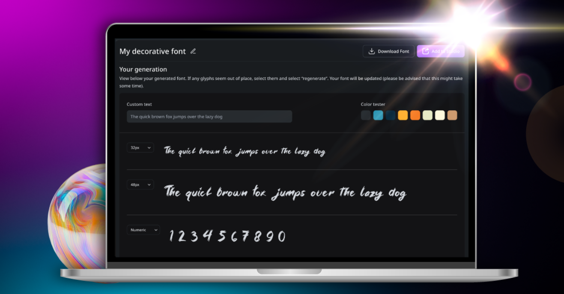
Task: Click the Custom text input field
Action: 209,117
